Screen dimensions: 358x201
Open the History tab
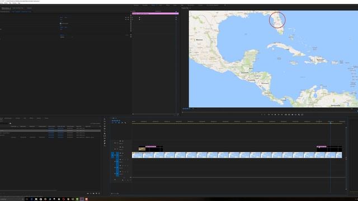[x=46, y=118]
